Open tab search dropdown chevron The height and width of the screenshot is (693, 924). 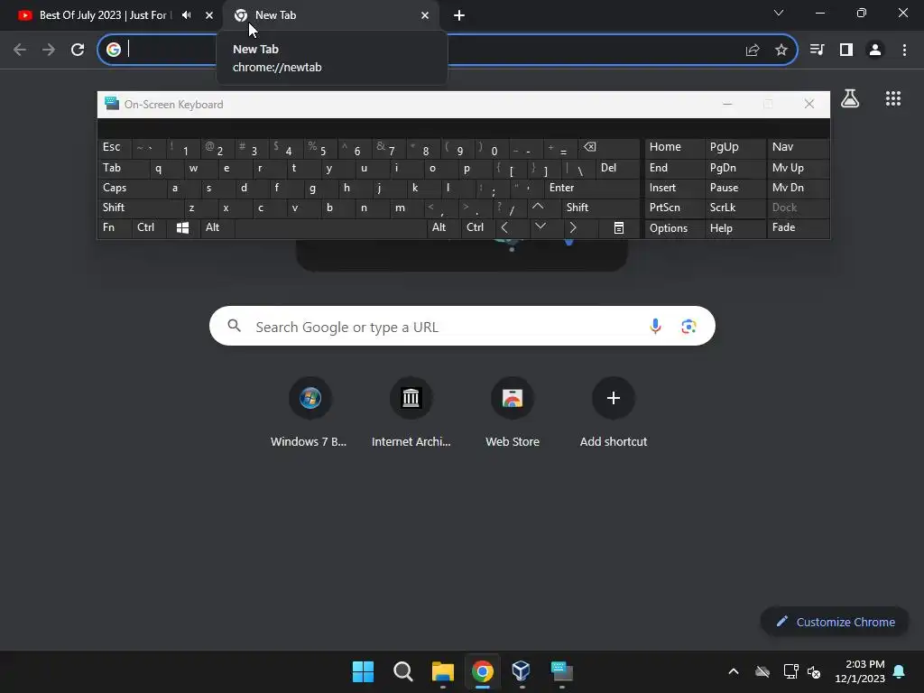tap(779, 13)
